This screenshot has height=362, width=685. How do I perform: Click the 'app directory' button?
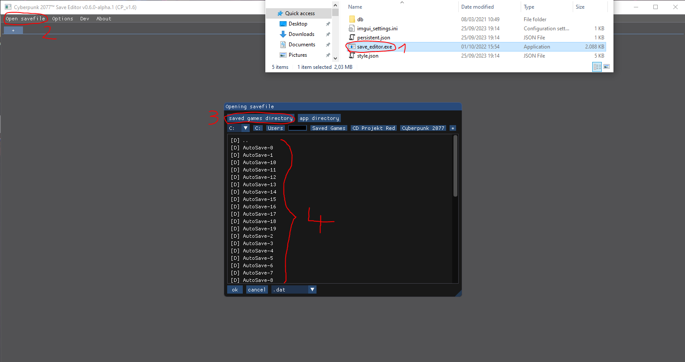coord(319,118)
